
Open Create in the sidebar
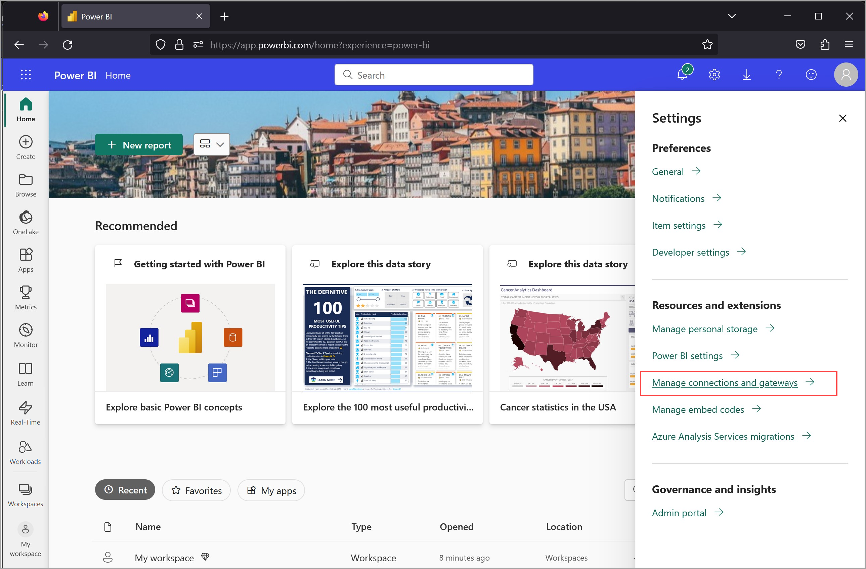[26, 147]
